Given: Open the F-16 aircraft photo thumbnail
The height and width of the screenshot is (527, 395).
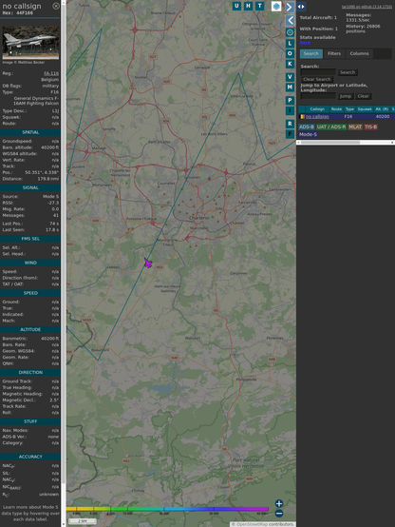Looking at the screenshot, I should tap(30, 43).
